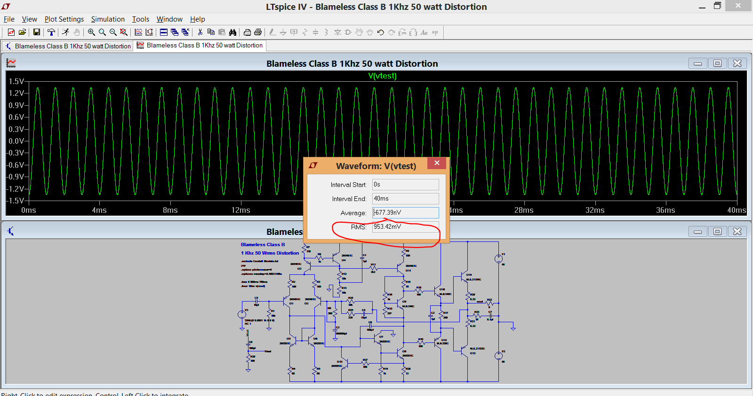This screenshot has width=753, height=396.
Task: Maximize the schematic pane
Action: point(717,232)
